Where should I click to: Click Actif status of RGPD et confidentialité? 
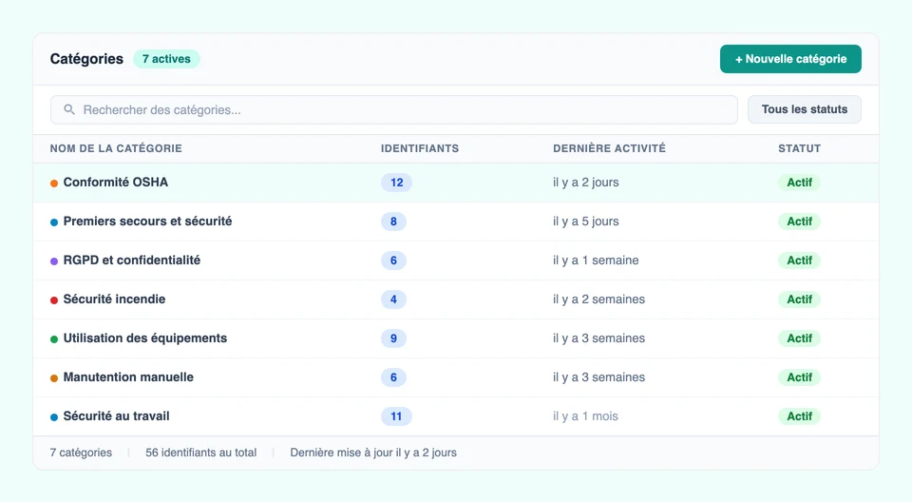pyautogui.click(x=799, y=261)
